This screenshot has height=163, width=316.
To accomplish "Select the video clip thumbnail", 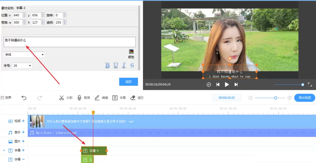I will (x=37, y=121).
